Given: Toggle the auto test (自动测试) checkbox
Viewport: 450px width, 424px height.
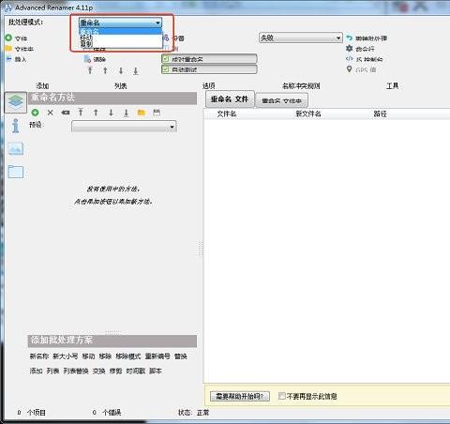Looking at the screenshot, I should 209,69.
